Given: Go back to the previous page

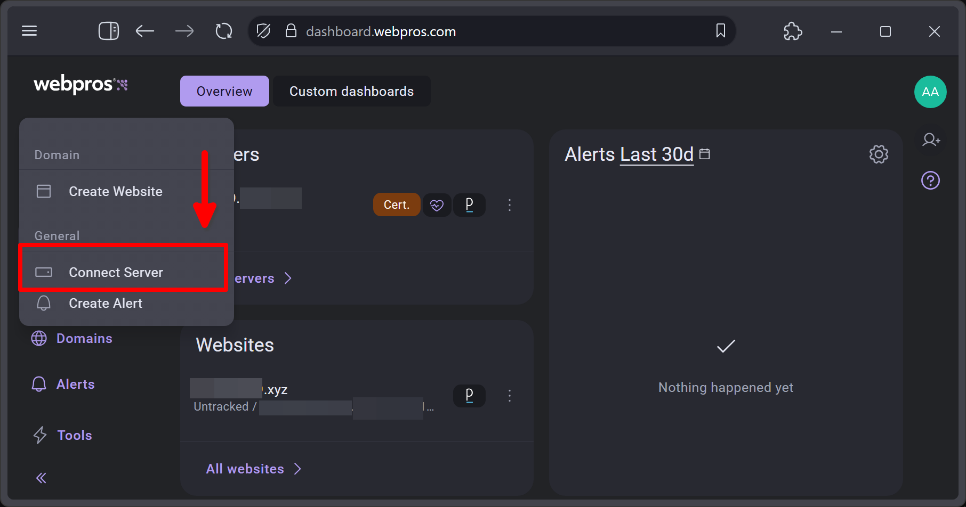Looking at the screenshot, I should [144, 31].
